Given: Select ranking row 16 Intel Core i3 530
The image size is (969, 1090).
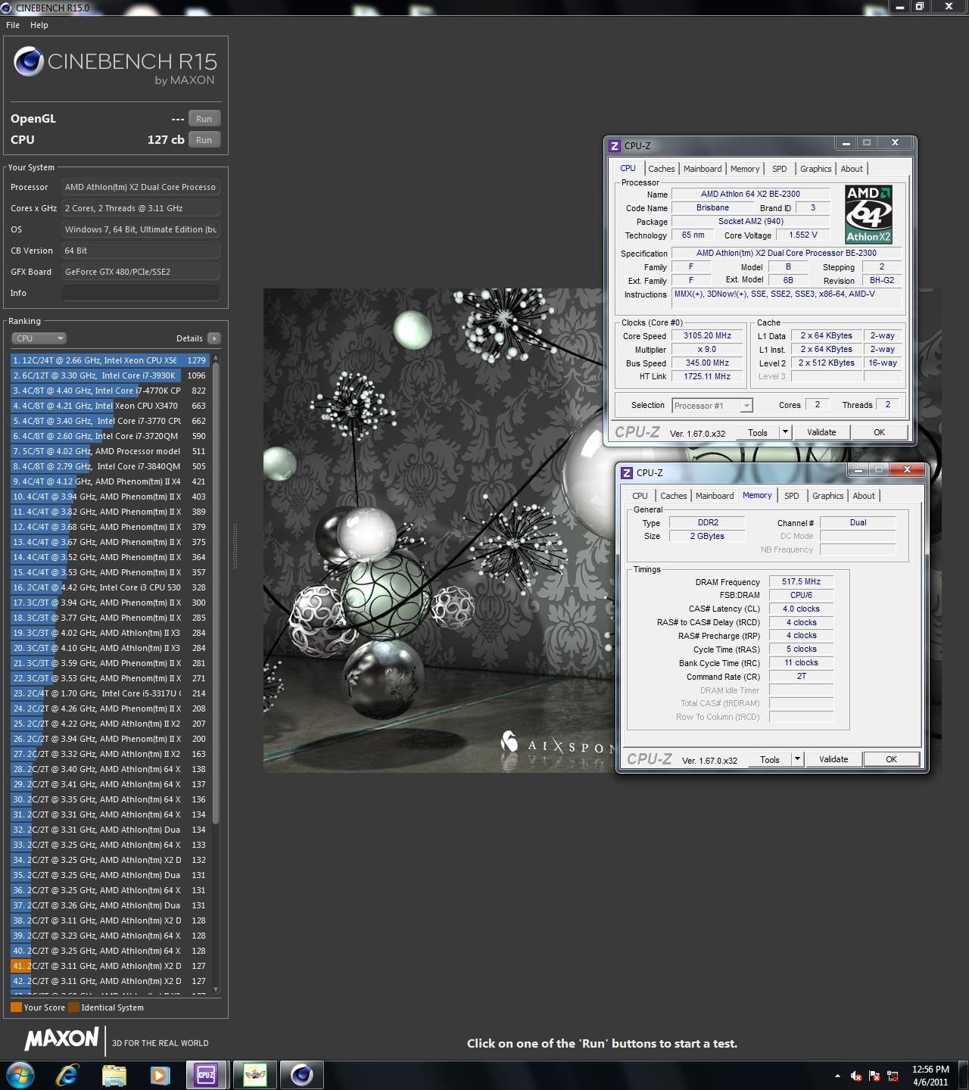Looking at the screenshot, I should pos(110,587).
